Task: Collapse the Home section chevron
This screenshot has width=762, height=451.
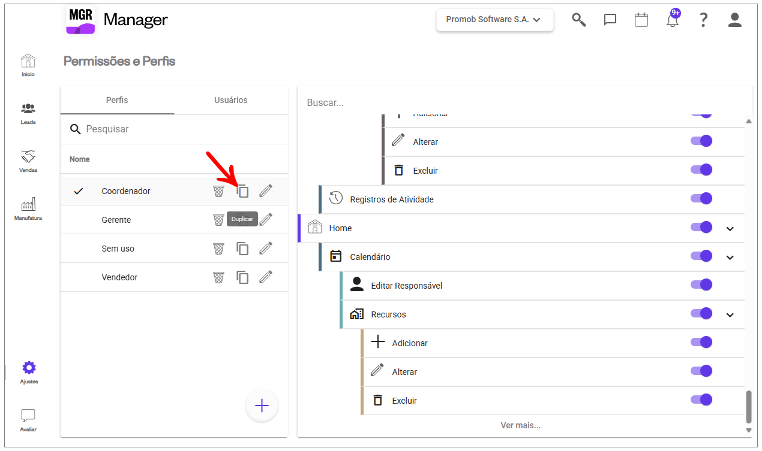Action: point(730,229)
